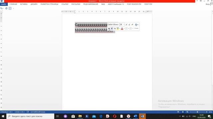Open the FOXIT READER PDF tab

pos(134,4)
